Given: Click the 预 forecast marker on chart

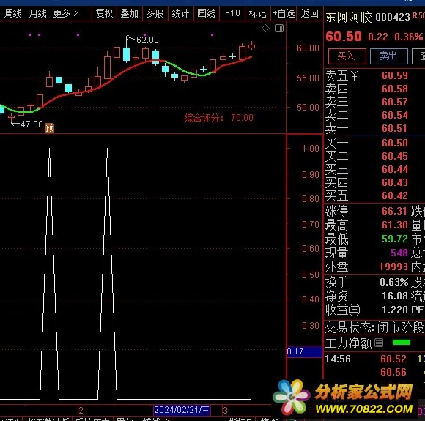Looking at the screenshot, I should point(49,127).
